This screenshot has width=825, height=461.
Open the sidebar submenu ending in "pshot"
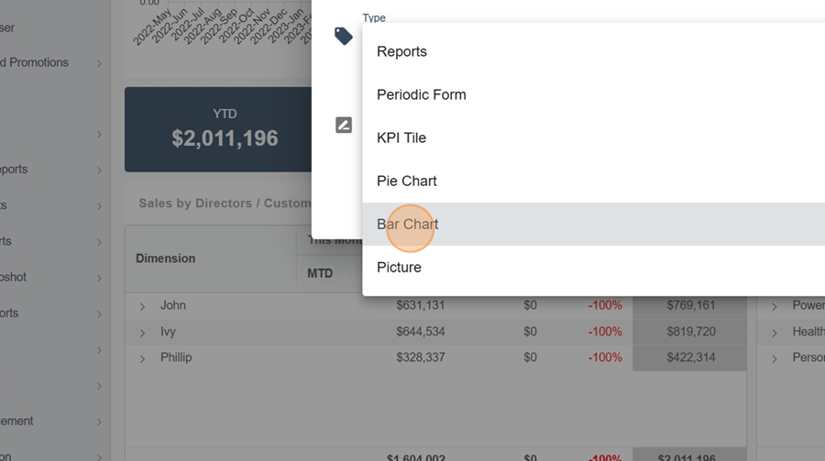[99, 278]
